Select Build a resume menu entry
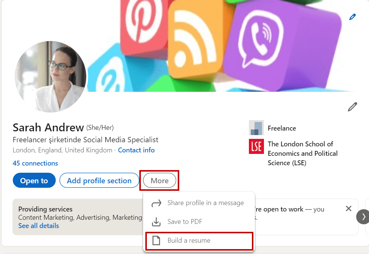This screenshot has height=254, width=369. pos(190,241)
